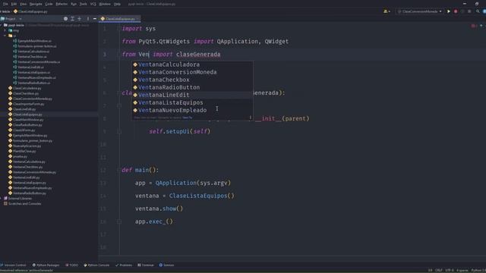
Task: Open the Code menu
Action: click(x=49, y=4)
